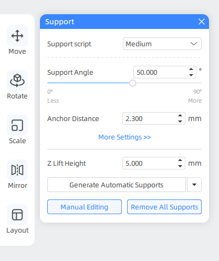219x261 pixels.
Task: Click Remove All Supports button
Action: point(164,207)
